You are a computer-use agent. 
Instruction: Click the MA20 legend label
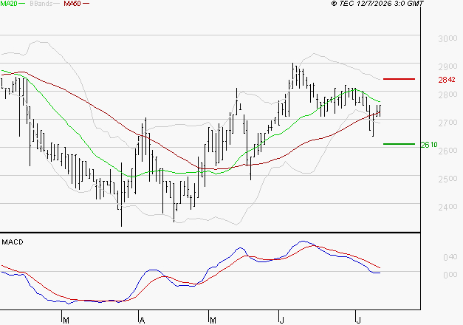pyautogui.click(x=9, y=4)
